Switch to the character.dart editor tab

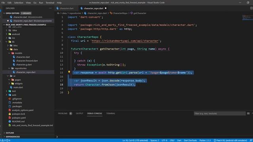tap(66, 8)
